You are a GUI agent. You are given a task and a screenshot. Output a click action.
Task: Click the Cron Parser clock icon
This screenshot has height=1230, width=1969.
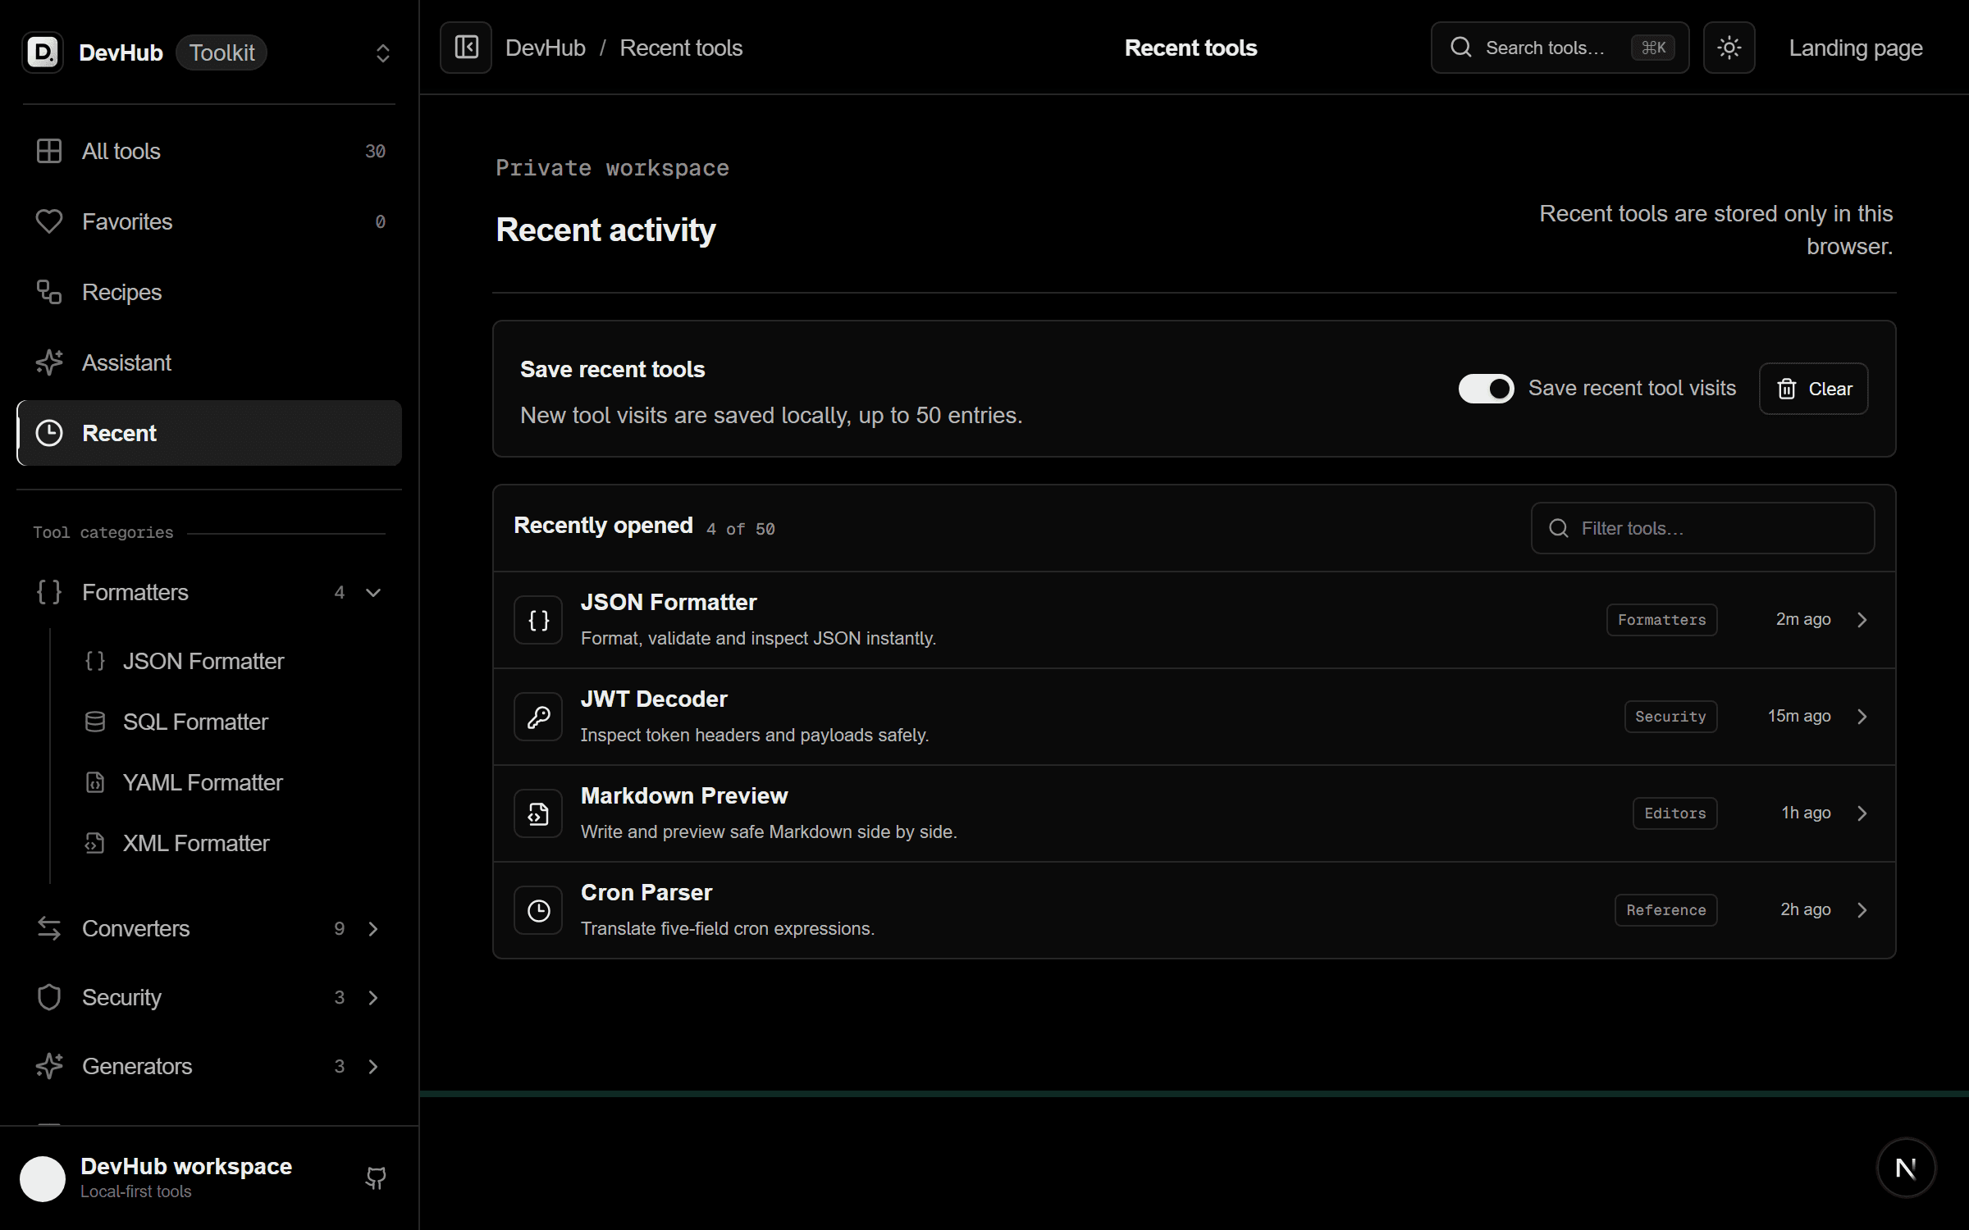pyautogui.click(x=538, y=910)
